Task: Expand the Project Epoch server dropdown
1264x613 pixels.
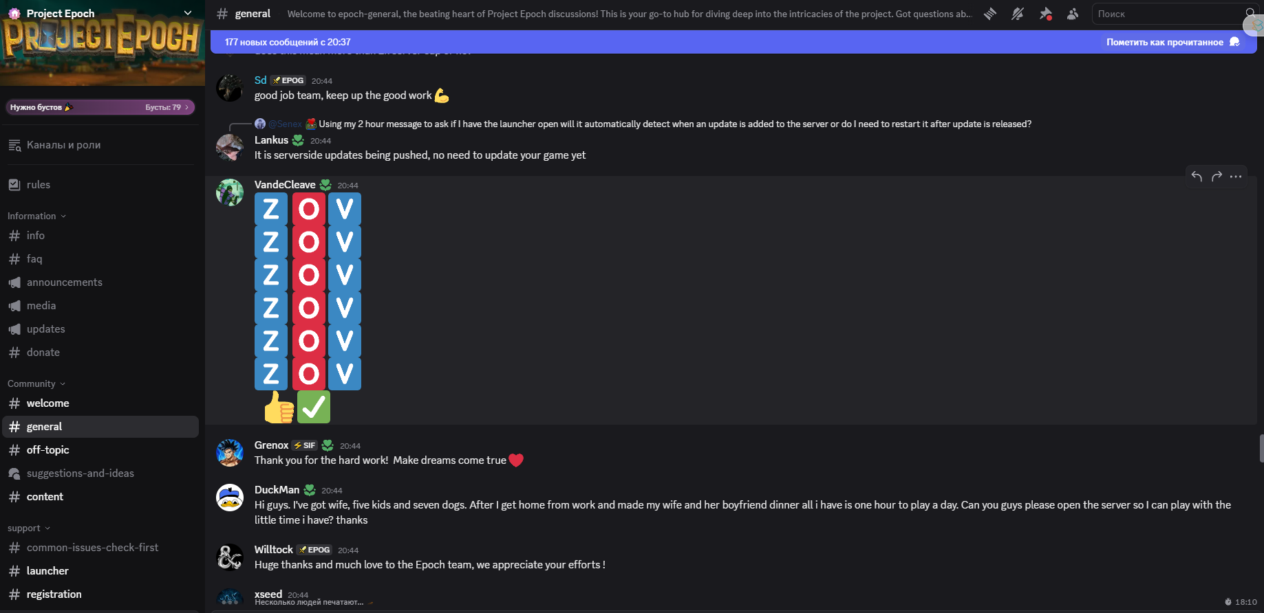Action: 187,13
